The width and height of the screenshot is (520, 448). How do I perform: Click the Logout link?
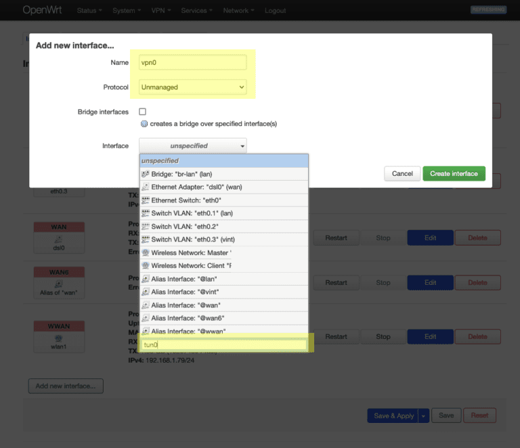(x=275, y=11)
